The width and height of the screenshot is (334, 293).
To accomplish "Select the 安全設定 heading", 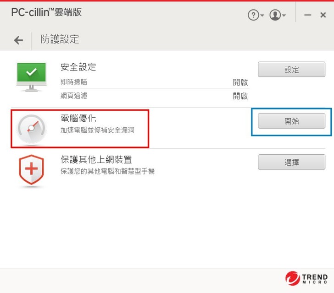I will (x=78, y=67).
